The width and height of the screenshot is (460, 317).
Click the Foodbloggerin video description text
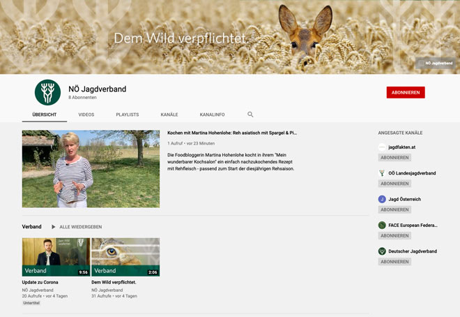(231, 161)
